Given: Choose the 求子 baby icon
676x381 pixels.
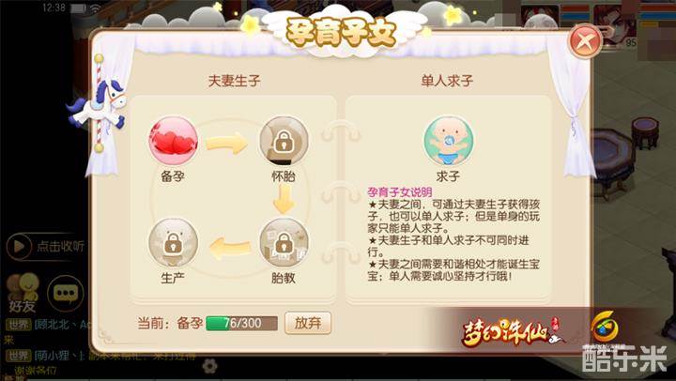Looking at the screenshot, I should coord(449,141).
